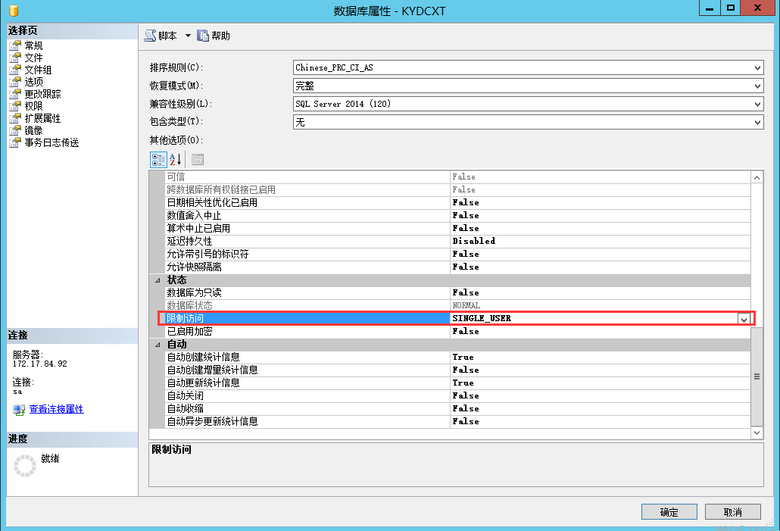Click the property grid scroll-down arrow
Image resolution: width=780 pixels, height=531 pixels.
click(757, 433)
